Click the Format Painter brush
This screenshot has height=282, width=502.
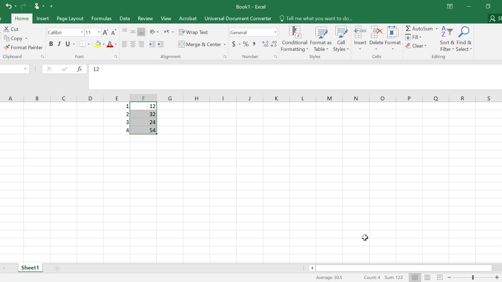6,47
